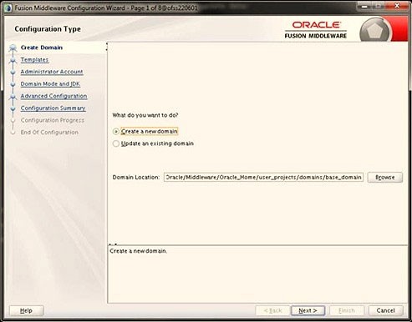The height and width of the screenshot is (322, 412).
Task: Click the 'What do you want to do?' text
Action: [145, 115]
